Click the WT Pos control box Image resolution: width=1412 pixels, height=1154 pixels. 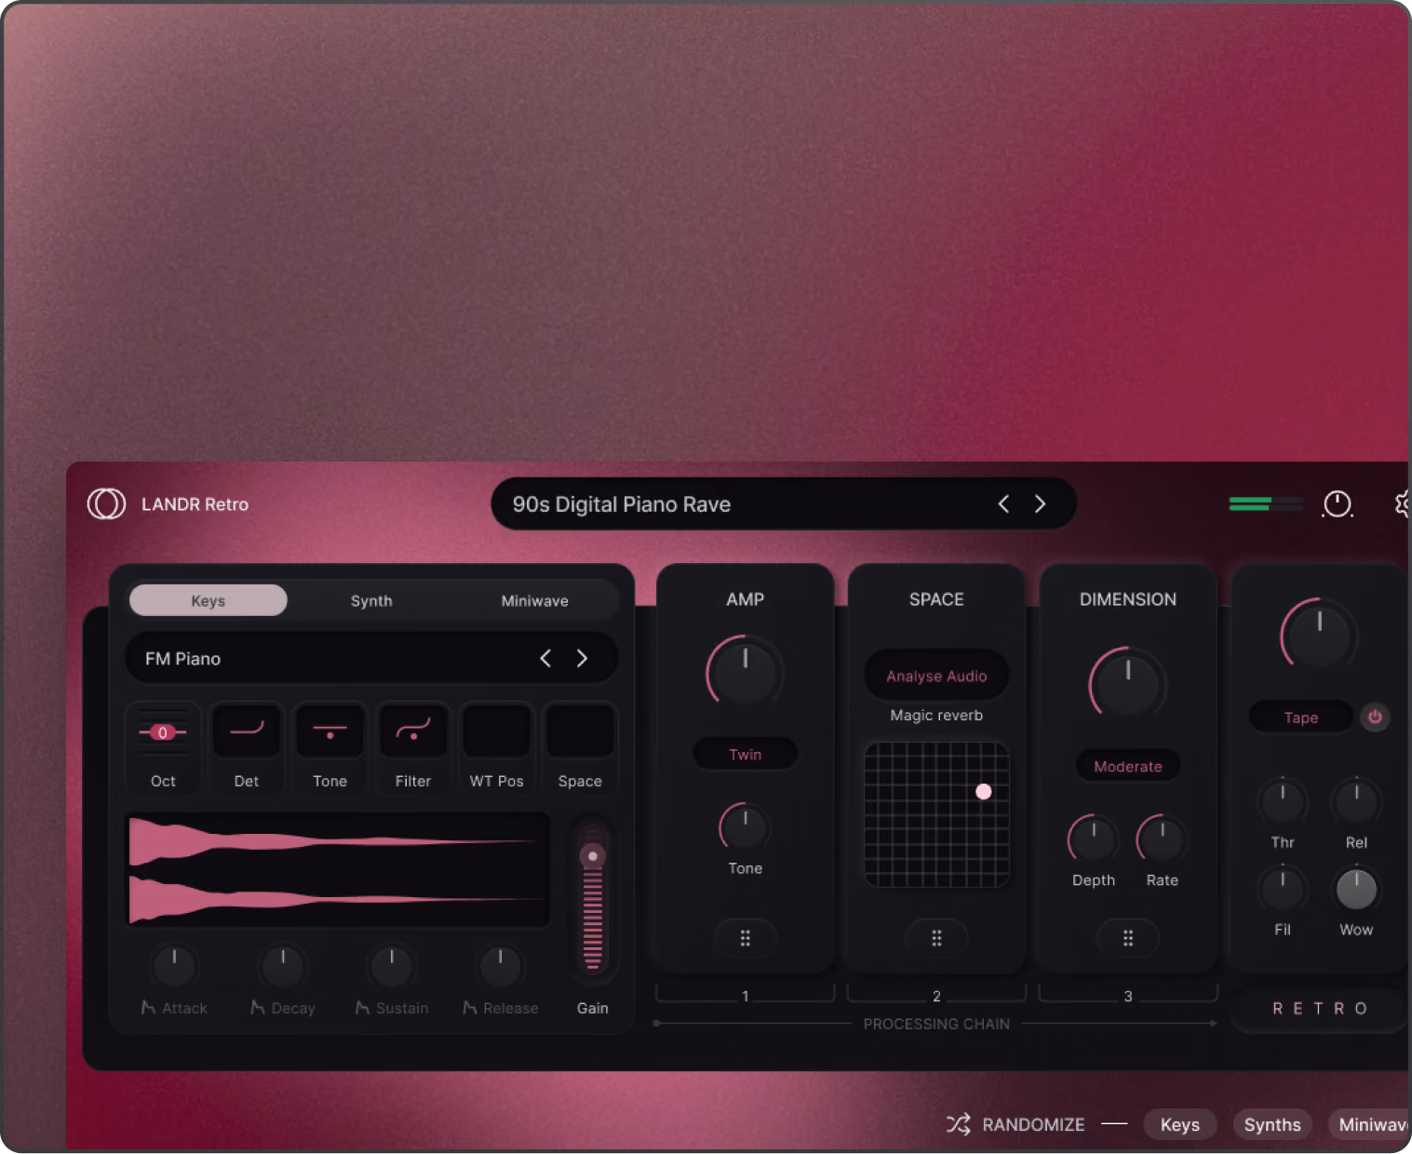[497, 731]
